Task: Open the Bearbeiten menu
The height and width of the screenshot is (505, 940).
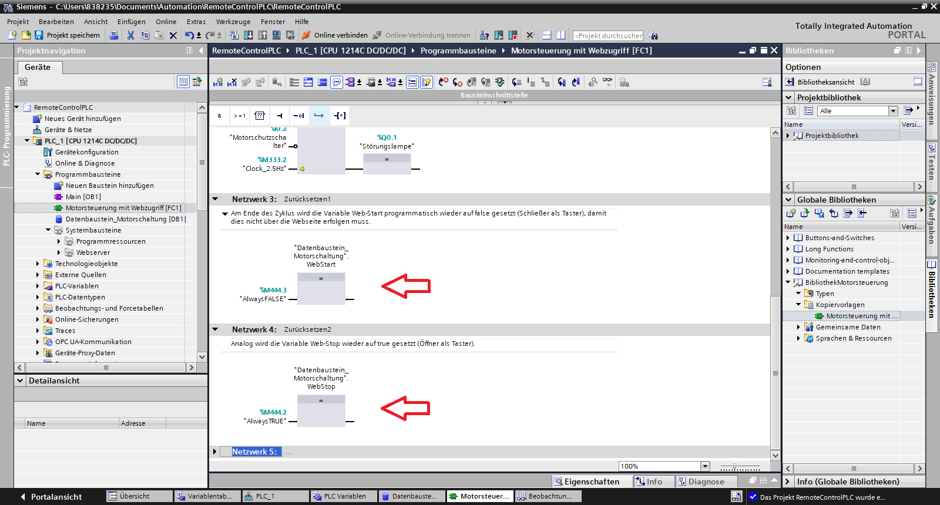Action: click(x=56, y=22)
